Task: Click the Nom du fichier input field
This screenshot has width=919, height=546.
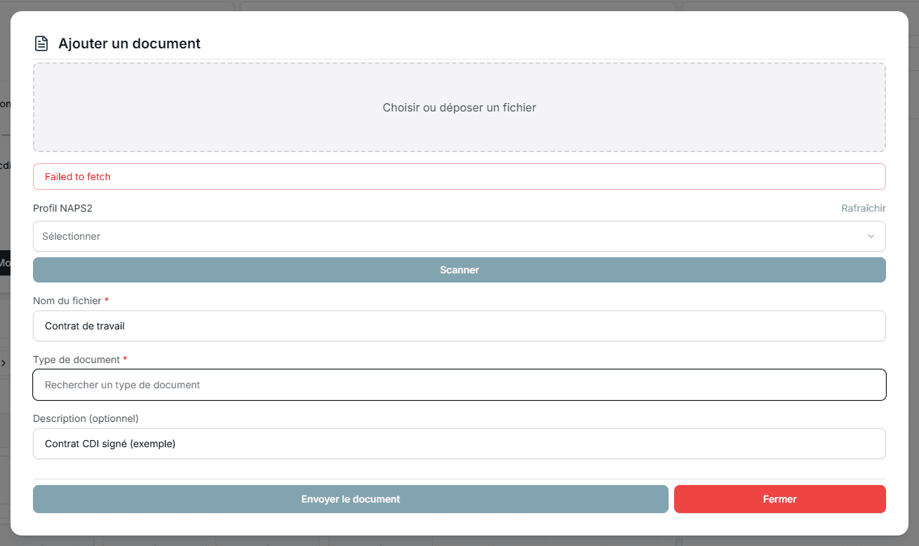Action: coord(459,326)
